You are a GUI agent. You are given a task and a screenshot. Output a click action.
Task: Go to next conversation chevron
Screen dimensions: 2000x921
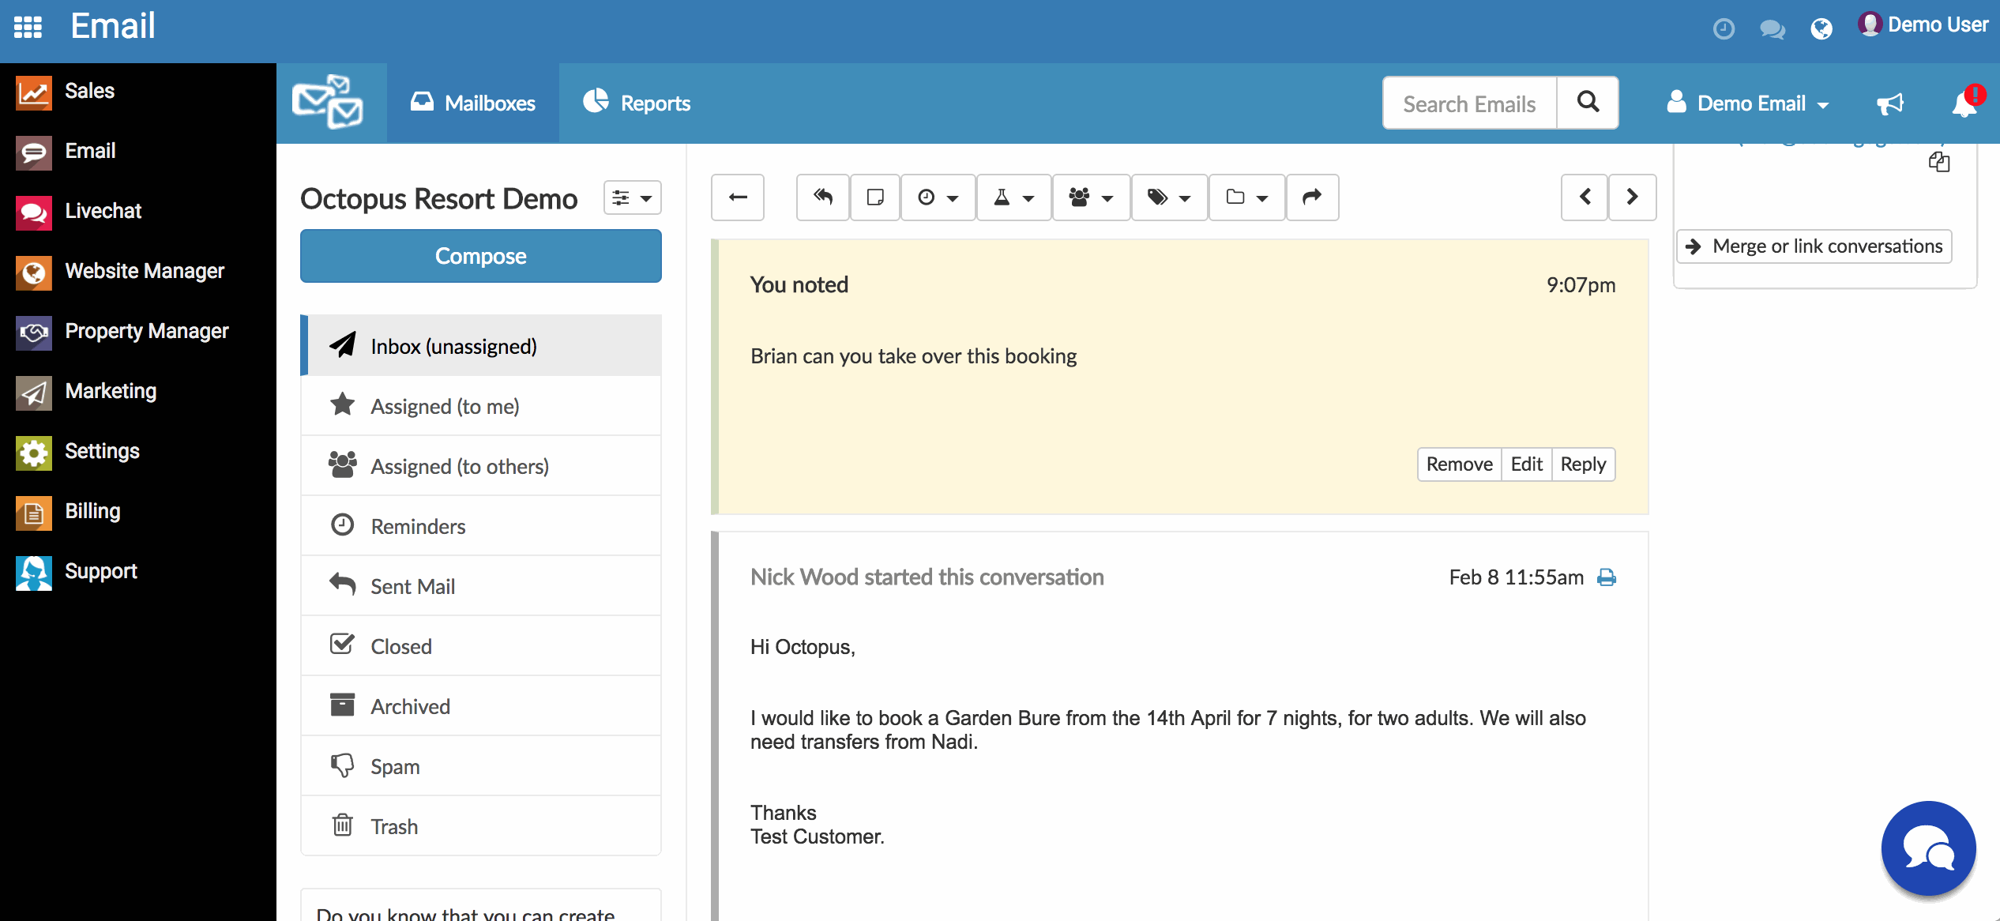coord(1632,197)
